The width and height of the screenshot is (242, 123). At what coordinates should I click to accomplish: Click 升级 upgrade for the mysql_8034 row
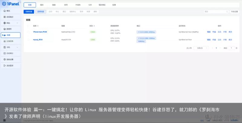225,40
